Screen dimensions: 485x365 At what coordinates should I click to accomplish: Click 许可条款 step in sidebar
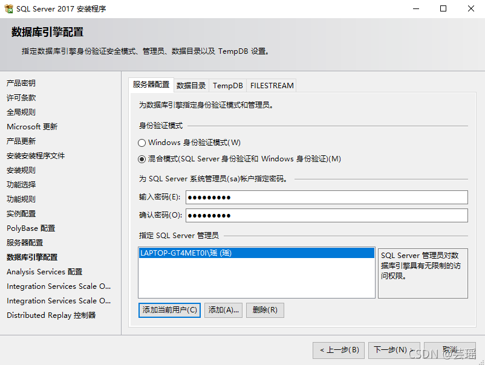21,98
